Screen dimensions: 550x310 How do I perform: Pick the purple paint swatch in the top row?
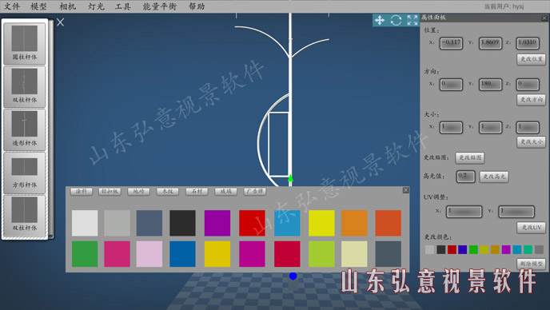(x=217, y=223)
